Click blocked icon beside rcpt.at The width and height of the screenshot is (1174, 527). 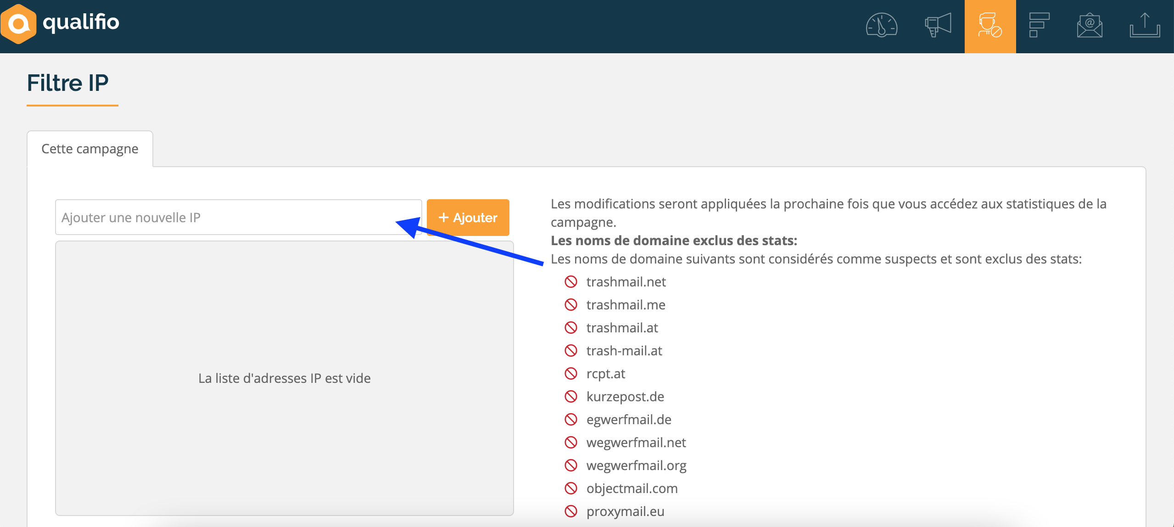coord(570,374)
